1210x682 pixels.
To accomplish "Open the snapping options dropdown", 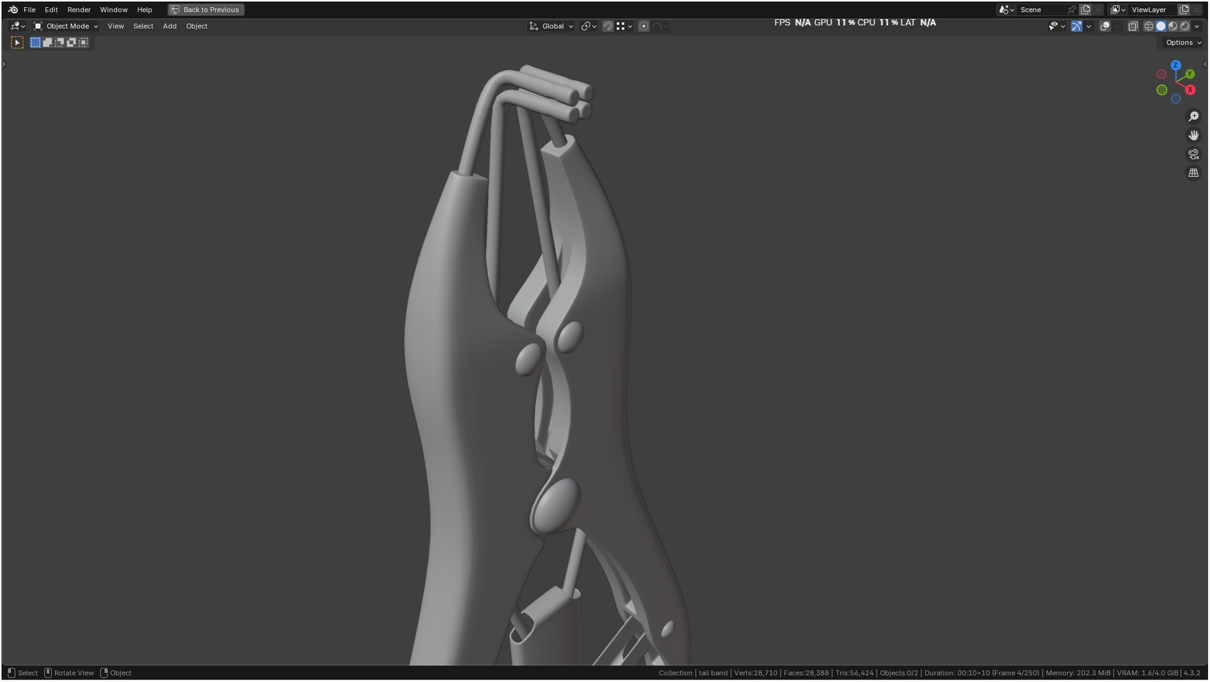I will click(624, 26).
